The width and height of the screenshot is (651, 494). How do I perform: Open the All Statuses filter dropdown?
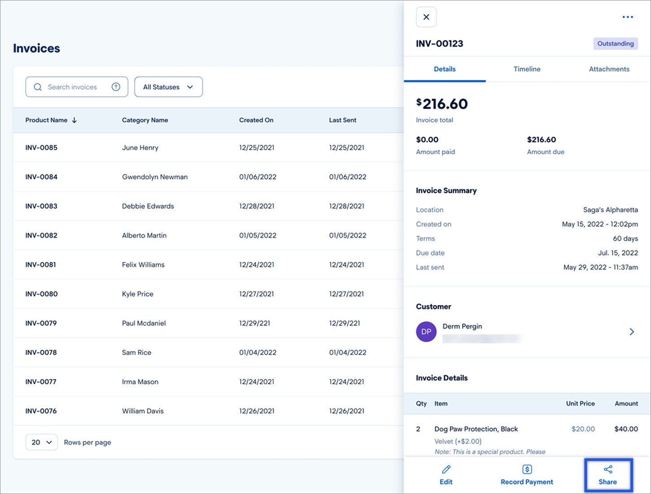click(168, 87)
